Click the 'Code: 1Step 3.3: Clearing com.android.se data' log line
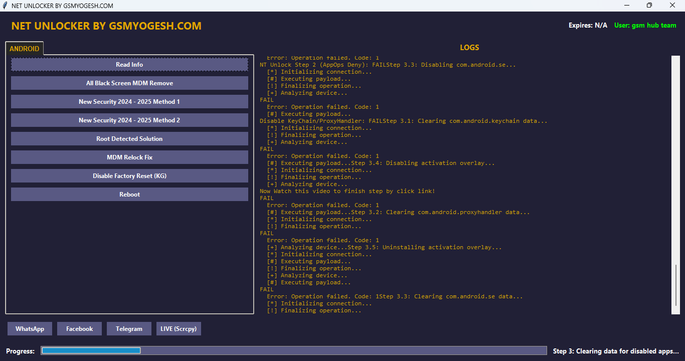This screenshot has height=361, width=685. click(395, 296)
